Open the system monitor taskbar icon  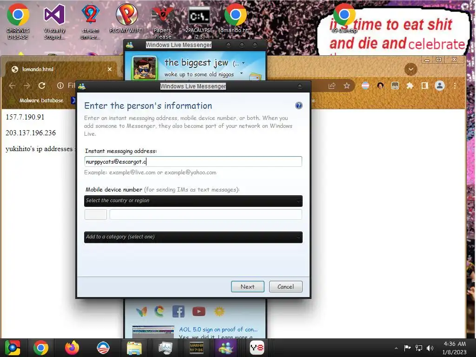point(165,348)
